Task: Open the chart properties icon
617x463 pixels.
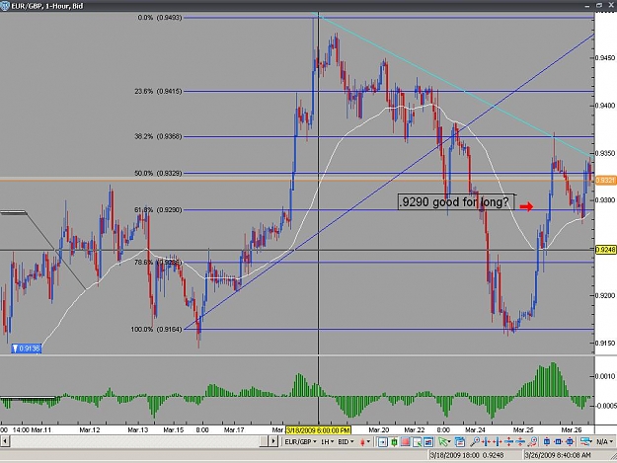Action: click(460, 442)
